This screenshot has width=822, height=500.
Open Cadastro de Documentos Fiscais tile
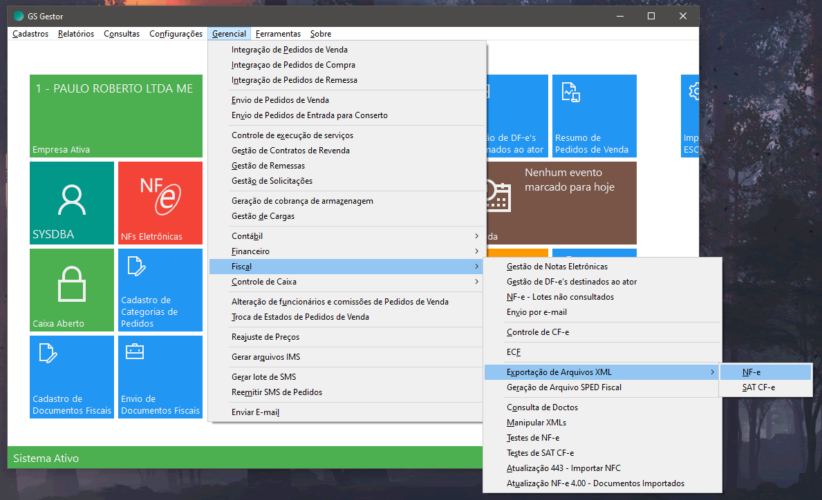[72, 376]
